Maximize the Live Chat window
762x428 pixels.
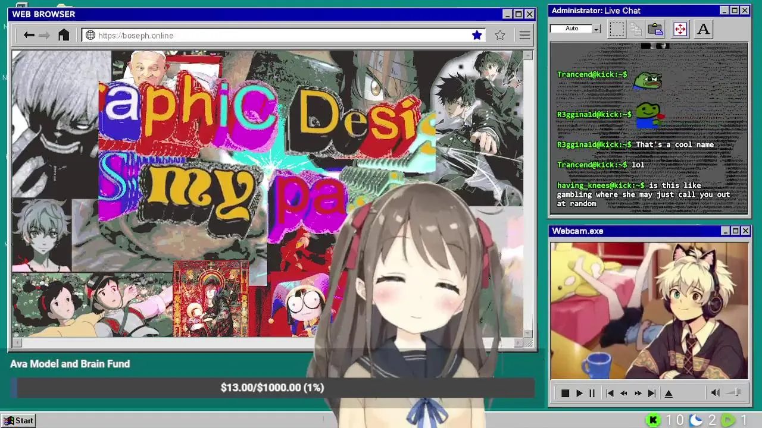tap(735, 11)
